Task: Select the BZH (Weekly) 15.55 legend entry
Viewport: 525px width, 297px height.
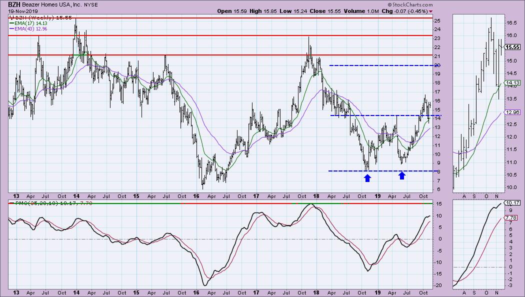Action: point(40,17)
